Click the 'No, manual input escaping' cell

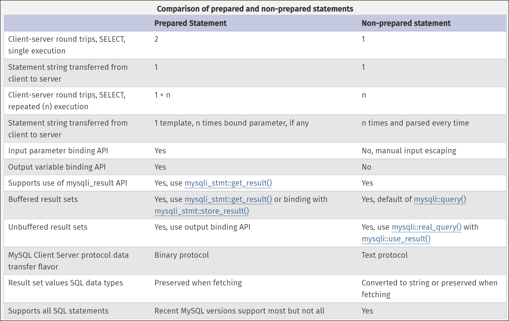409,151
